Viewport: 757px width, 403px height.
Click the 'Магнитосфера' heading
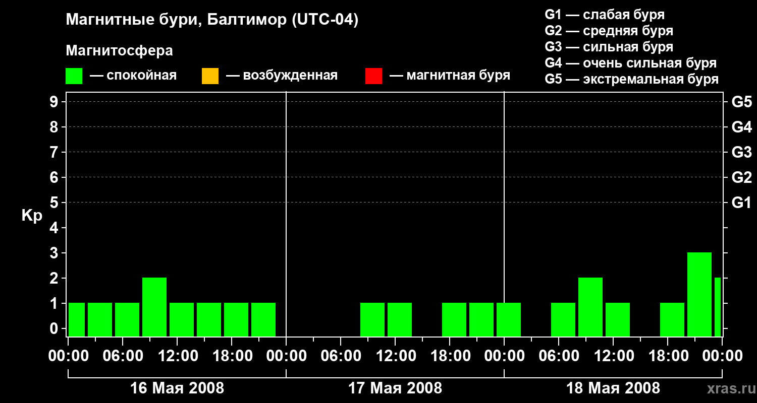tap(119, 51)
